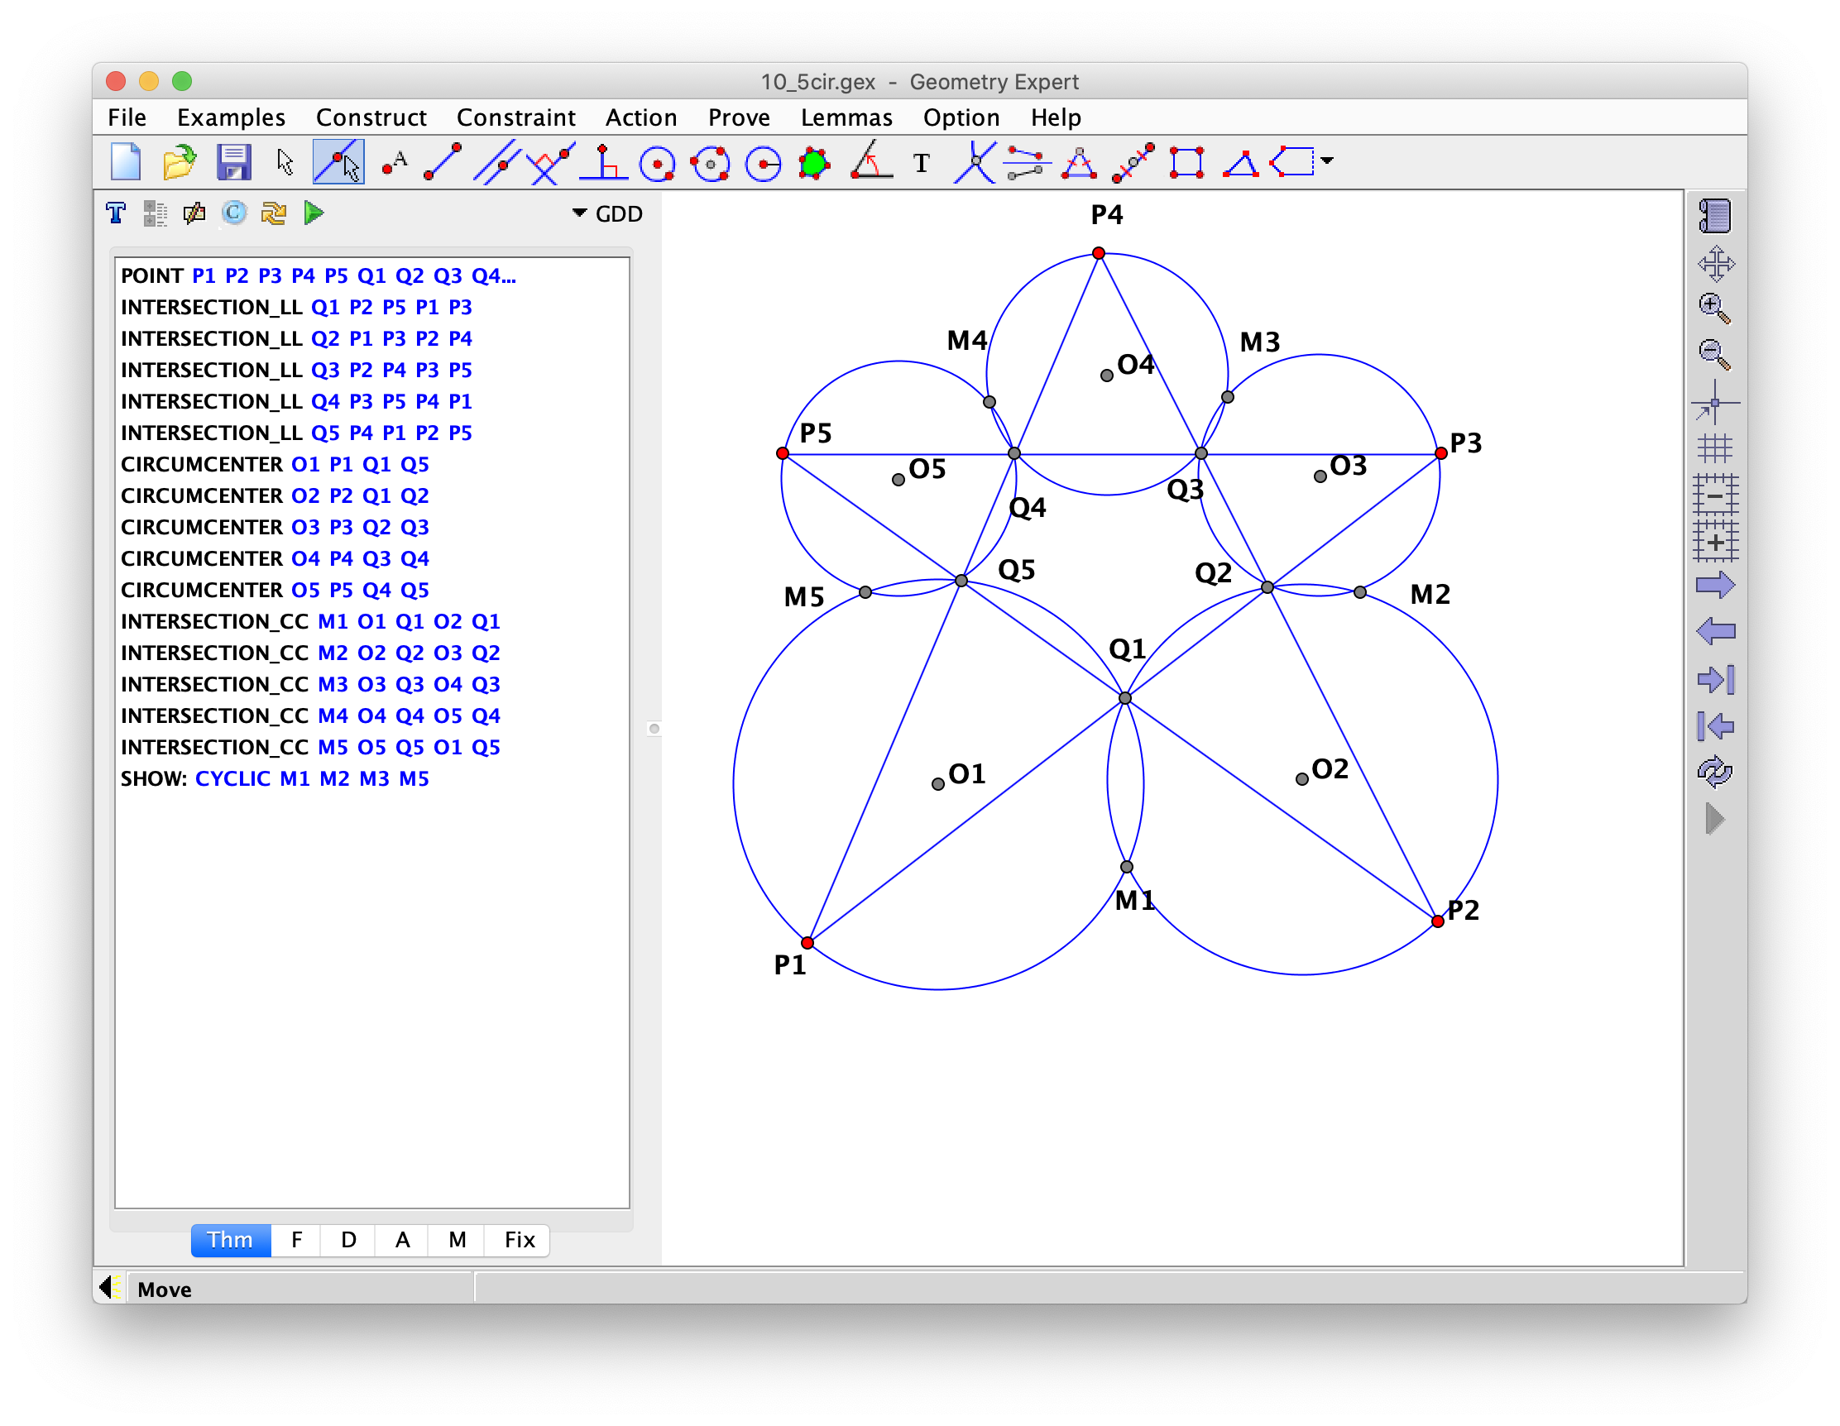Click the CIRCUMCENTER O3 P3 Q2 Q3 statement
Screen dimensions: 1840x1426
(275, 527)
